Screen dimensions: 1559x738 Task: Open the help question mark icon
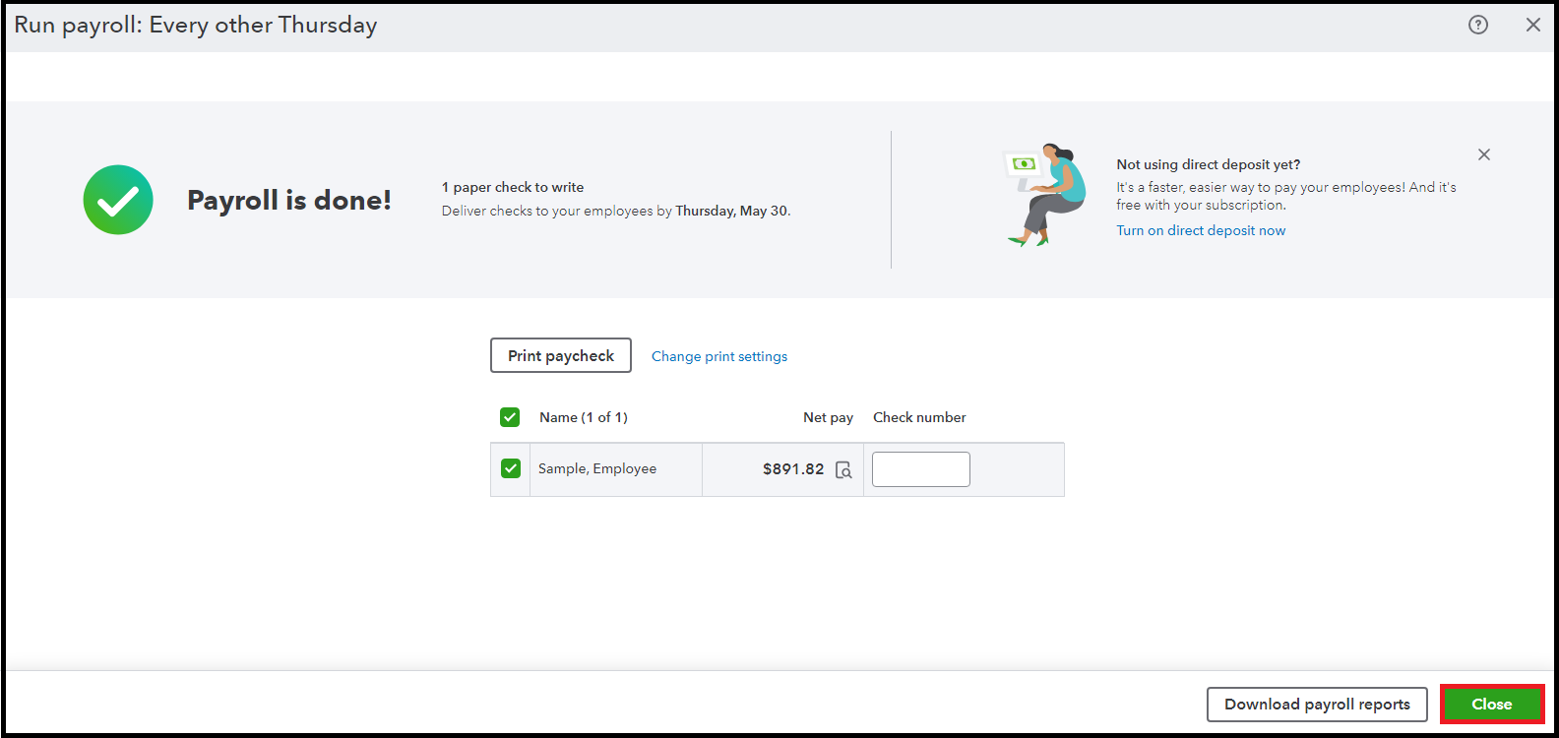(1478, 25)
